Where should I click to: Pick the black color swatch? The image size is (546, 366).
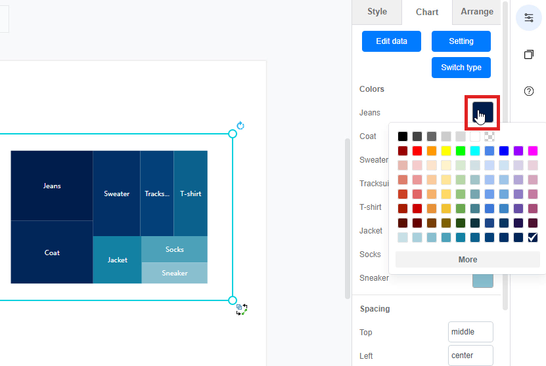pos(403,136)
